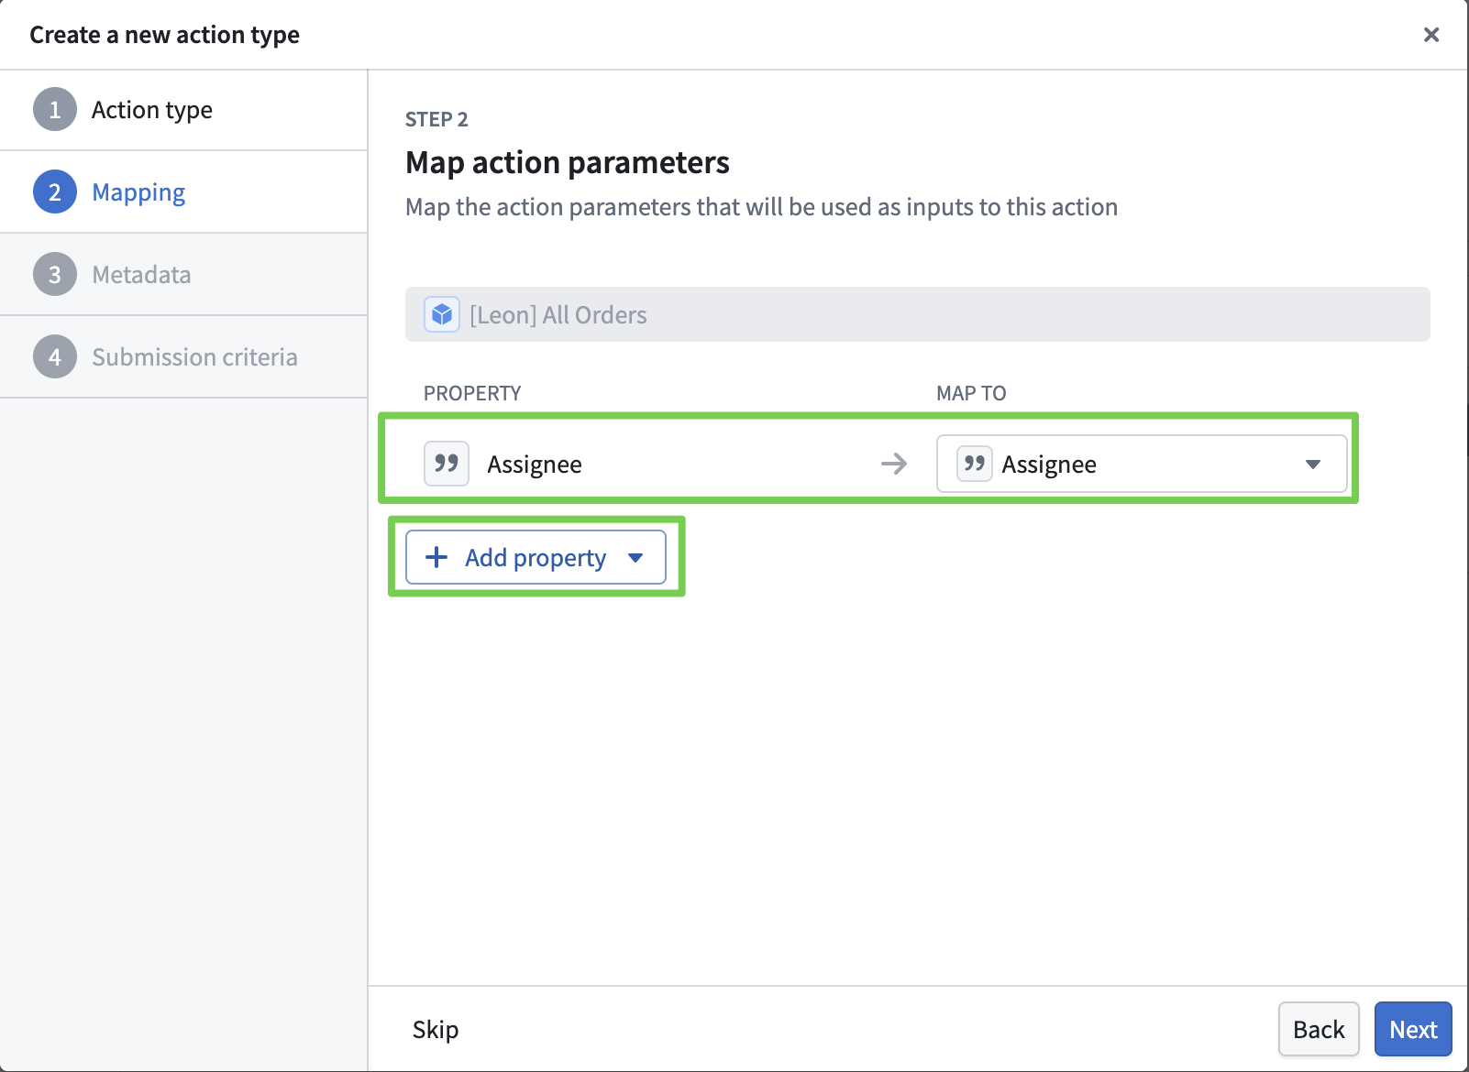This screenshot has width=1469, height=1072.
Task: Jump to Submission criteria step
Action: 194,357
